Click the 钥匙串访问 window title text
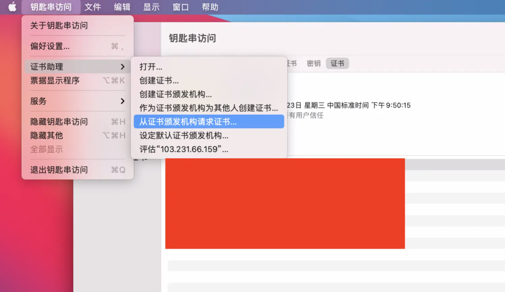This screenshot has height=292, width=505. (x=192, y=38)
